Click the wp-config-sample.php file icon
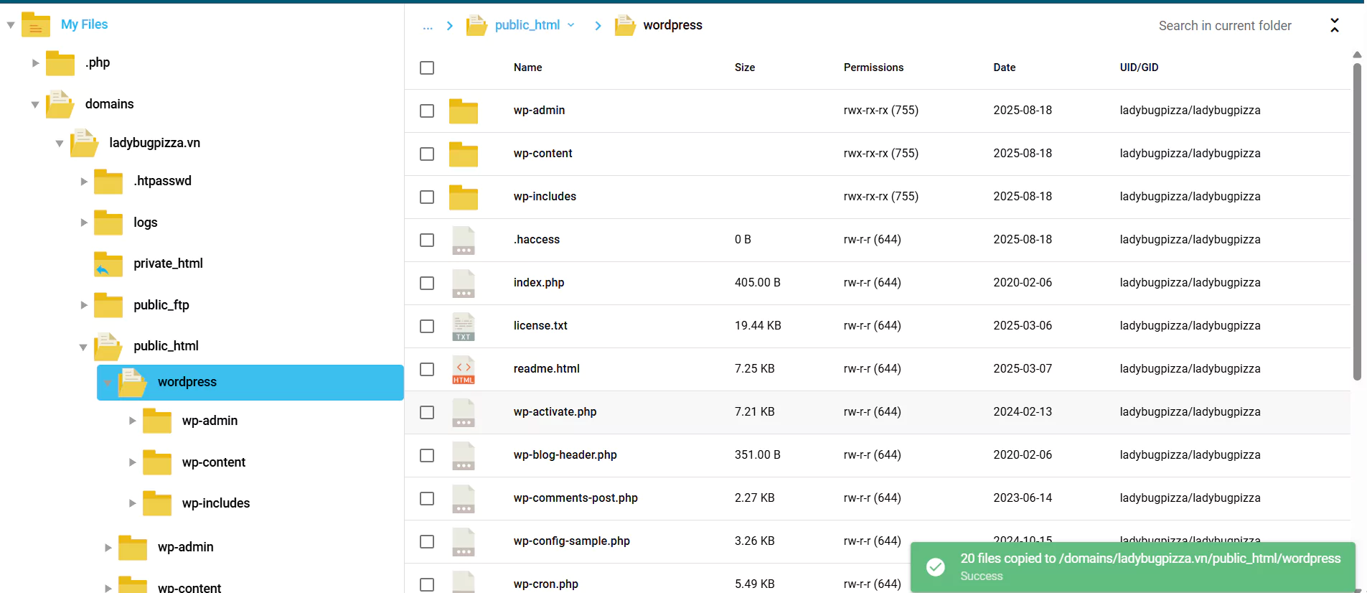The image size is (1367, 593). (x=464, y=542)
